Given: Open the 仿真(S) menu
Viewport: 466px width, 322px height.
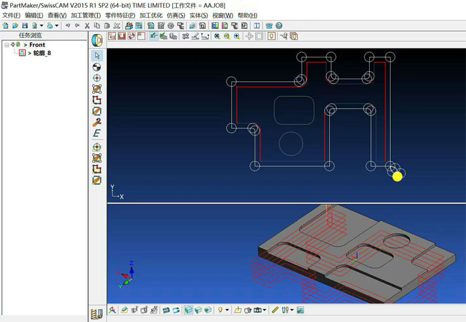Looking at the screenshot, I should pyautogui.click(x=175, y=15).
